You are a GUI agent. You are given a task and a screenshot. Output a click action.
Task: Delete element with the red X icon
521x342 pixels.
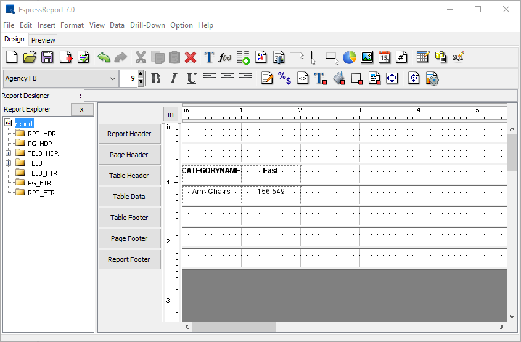click(x=191, y=57)
